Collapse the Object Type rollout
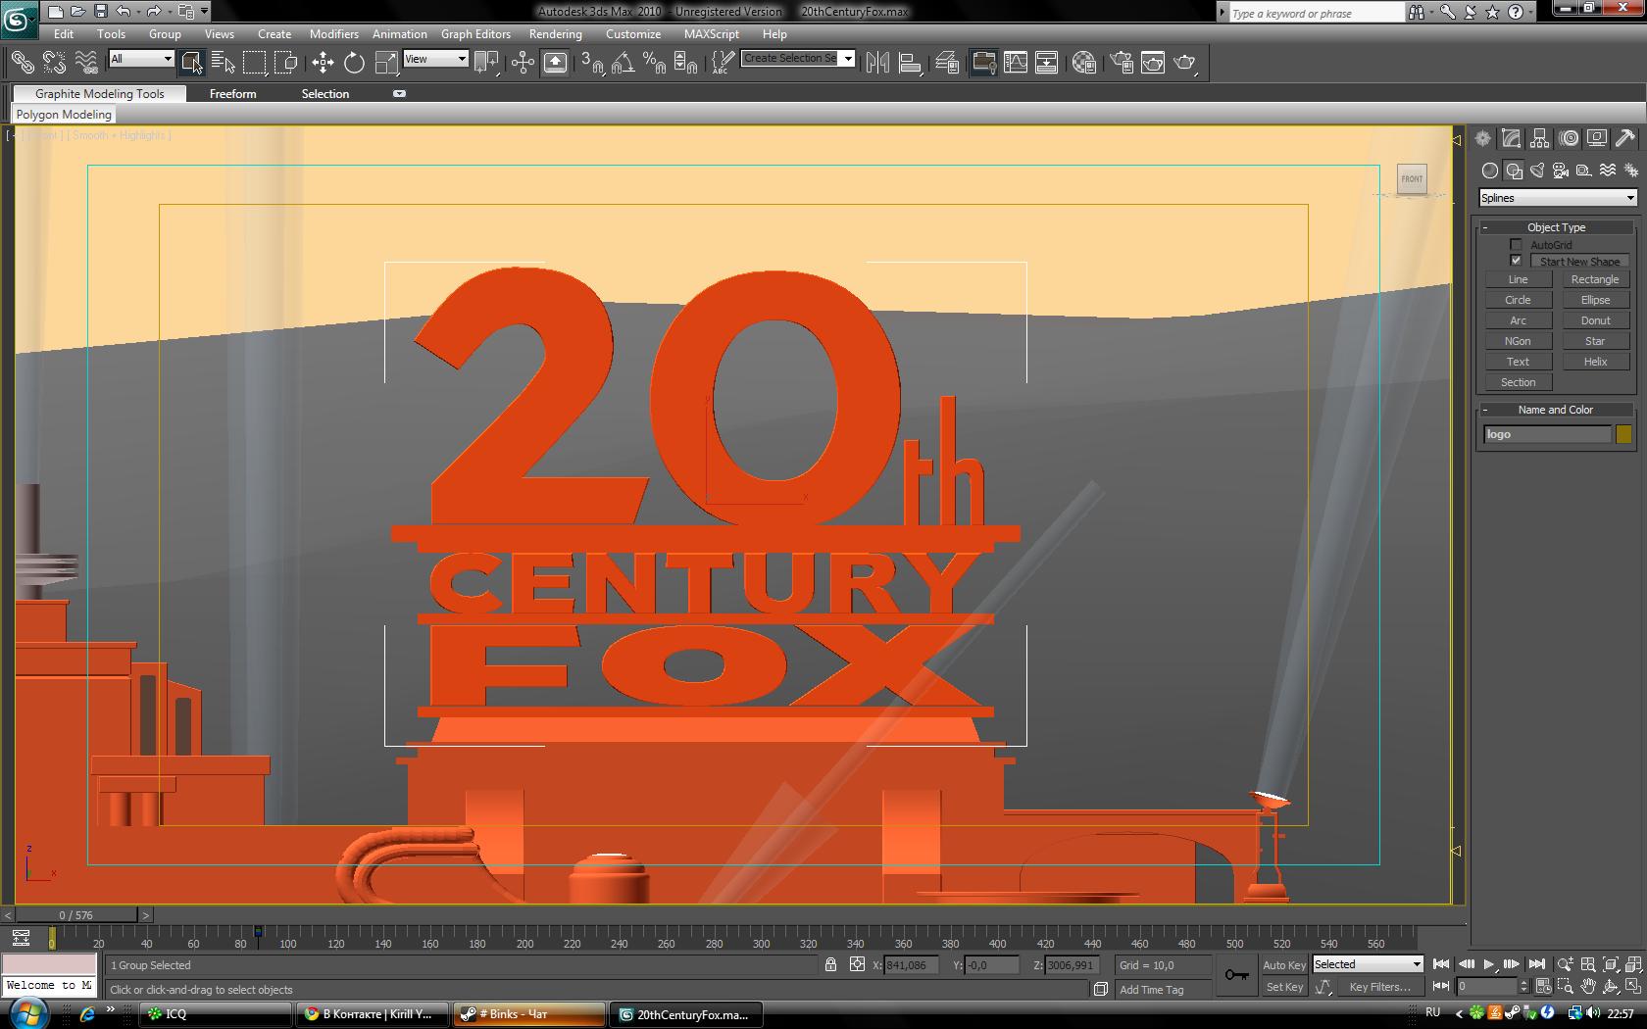The width and height of the screenshot is (1647, 1029). tap(1557, 227)
